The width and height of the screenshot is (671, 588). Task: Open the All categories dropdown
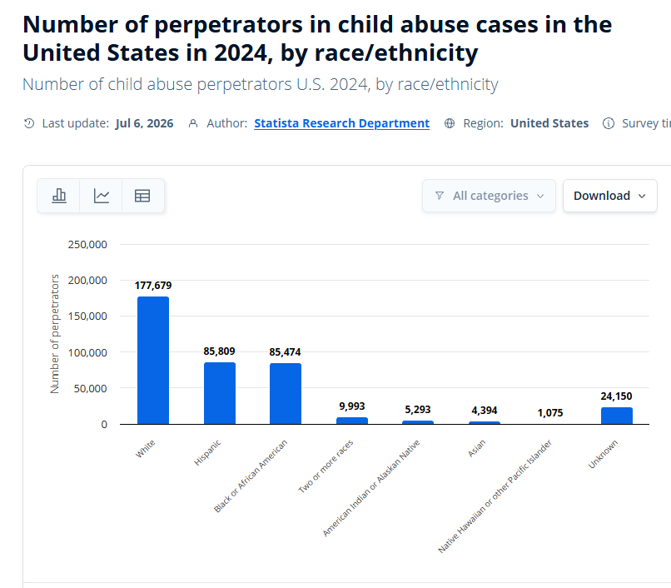(489, 196)
